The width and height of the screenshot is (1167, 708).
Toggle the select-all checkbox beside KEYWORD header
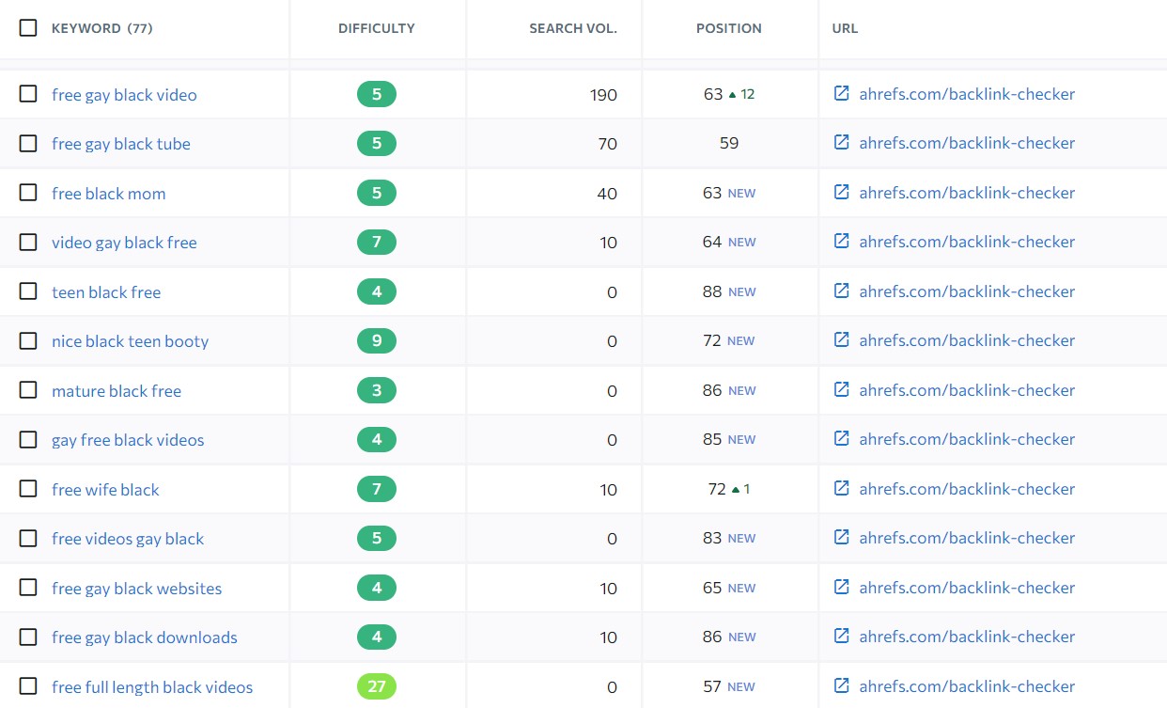coord(28,27)
